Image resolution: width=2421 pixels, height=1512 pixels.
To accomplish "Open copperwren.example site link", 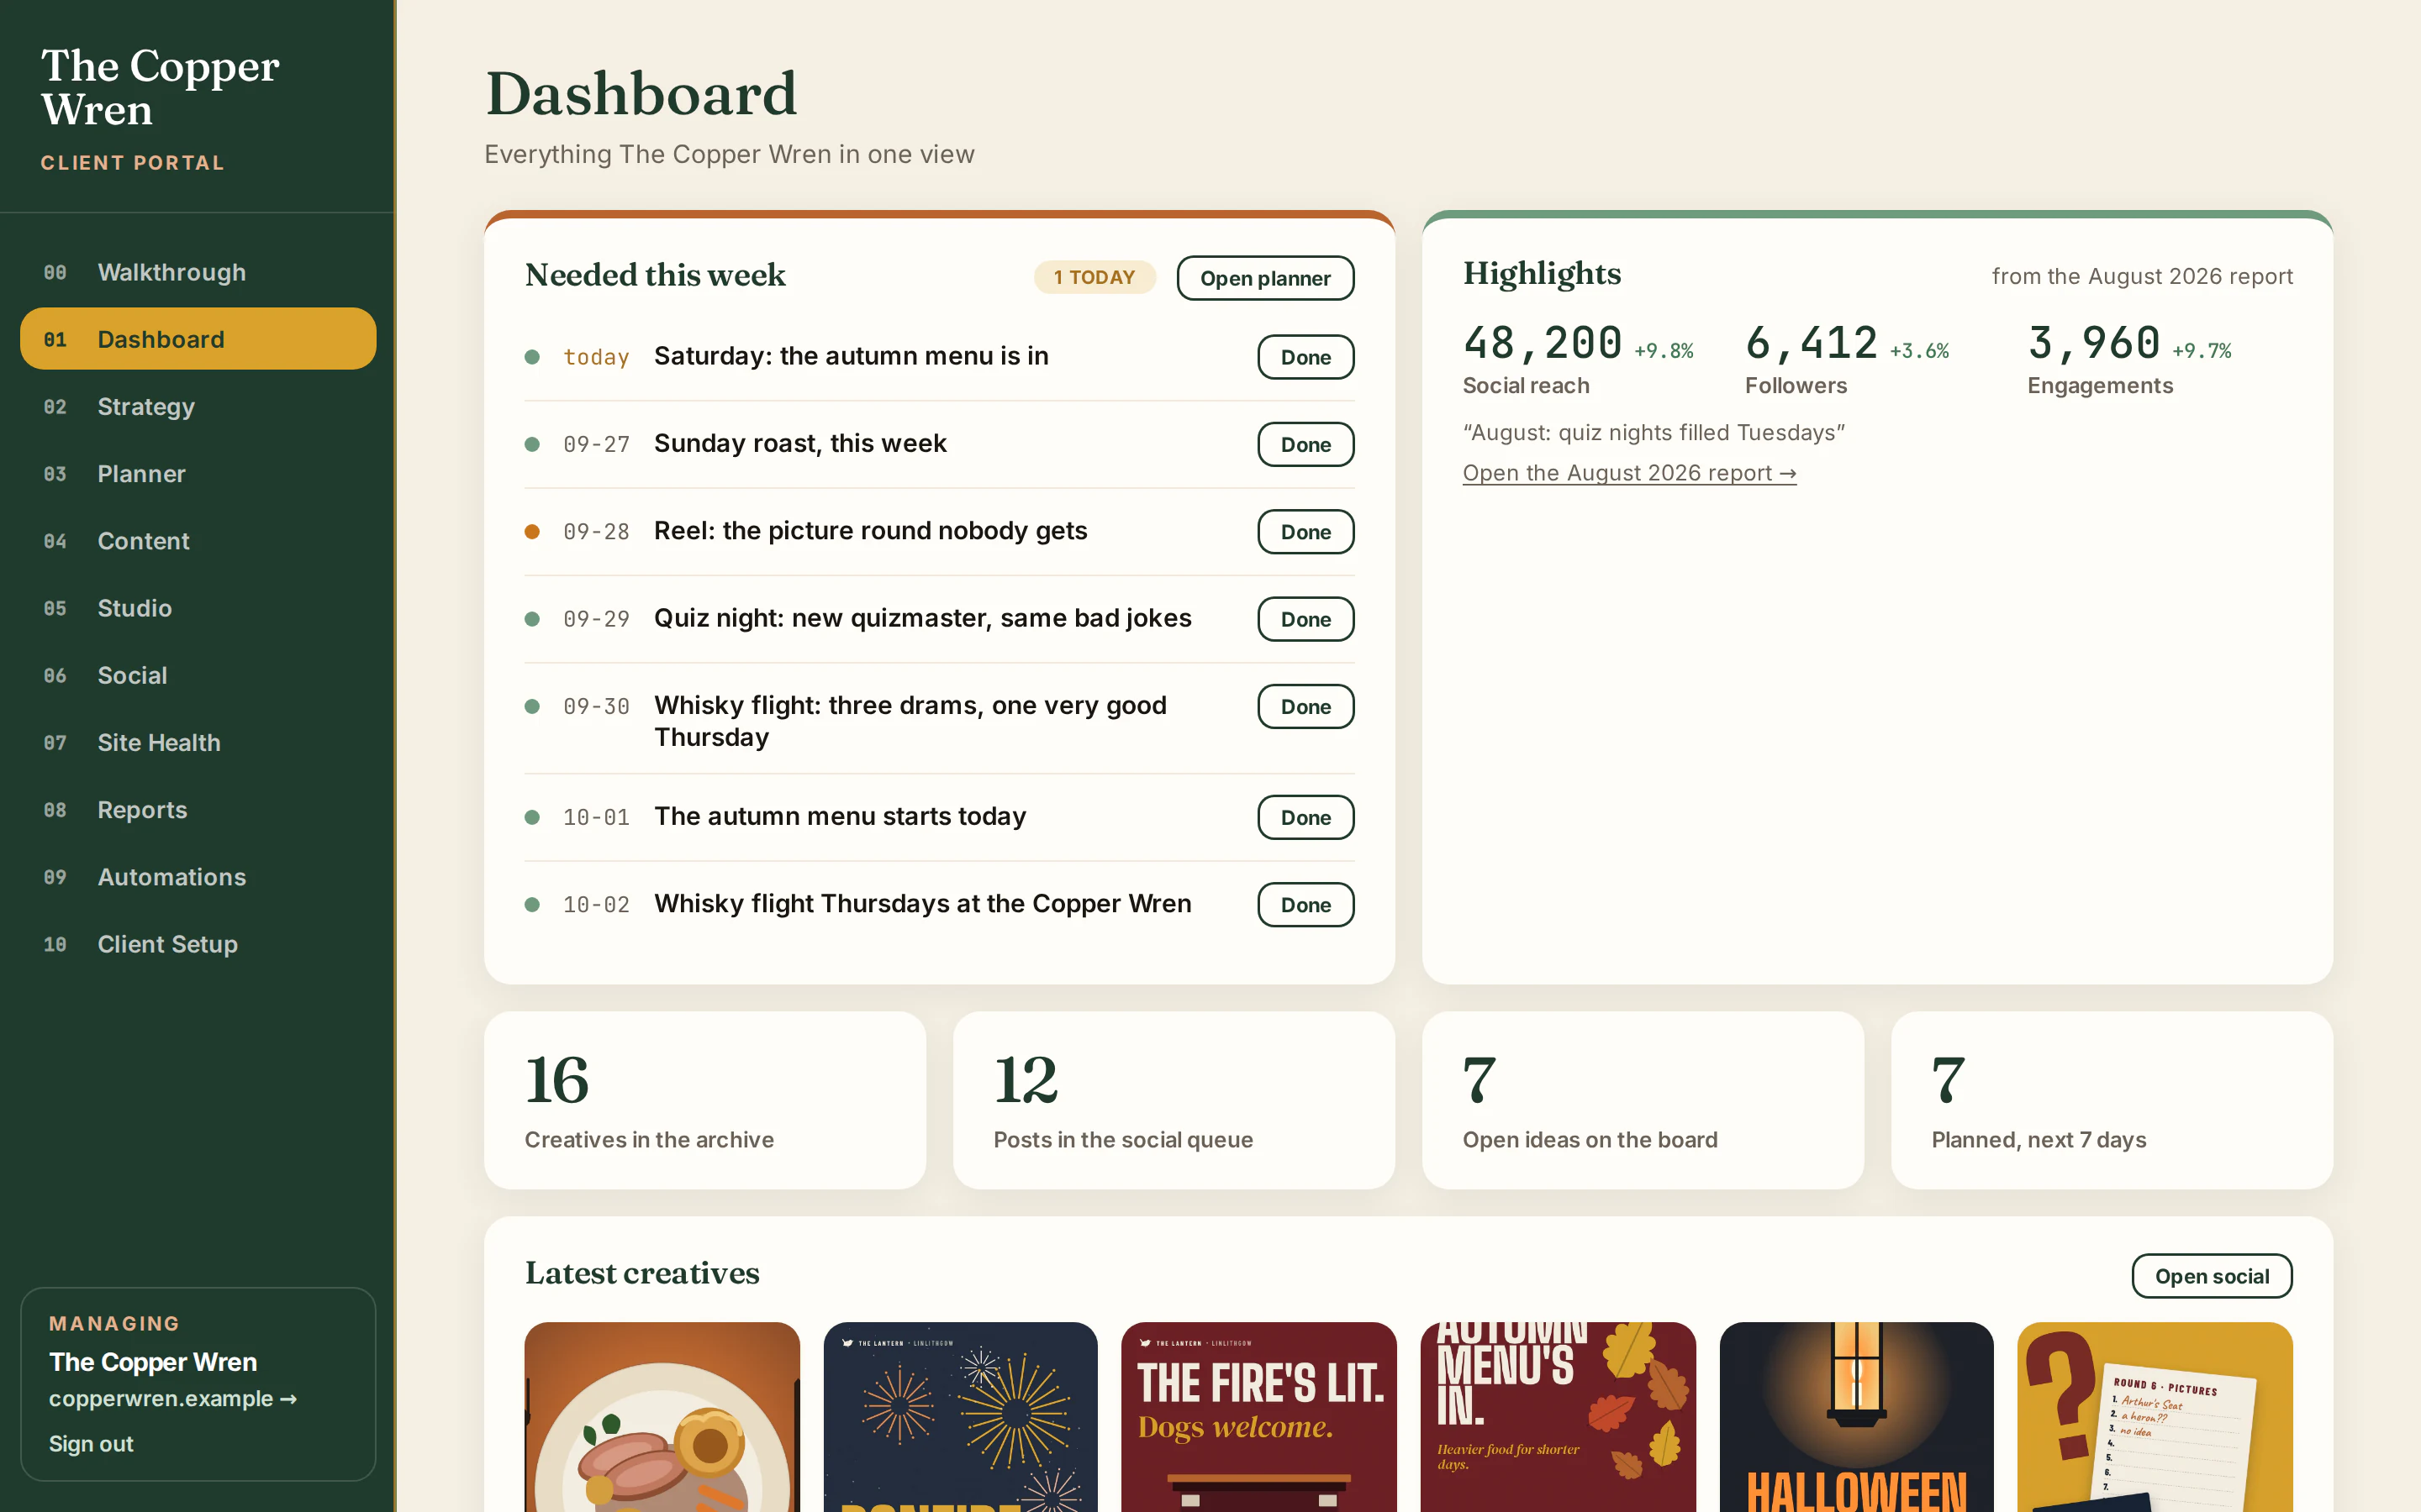I will (173, 1398).
